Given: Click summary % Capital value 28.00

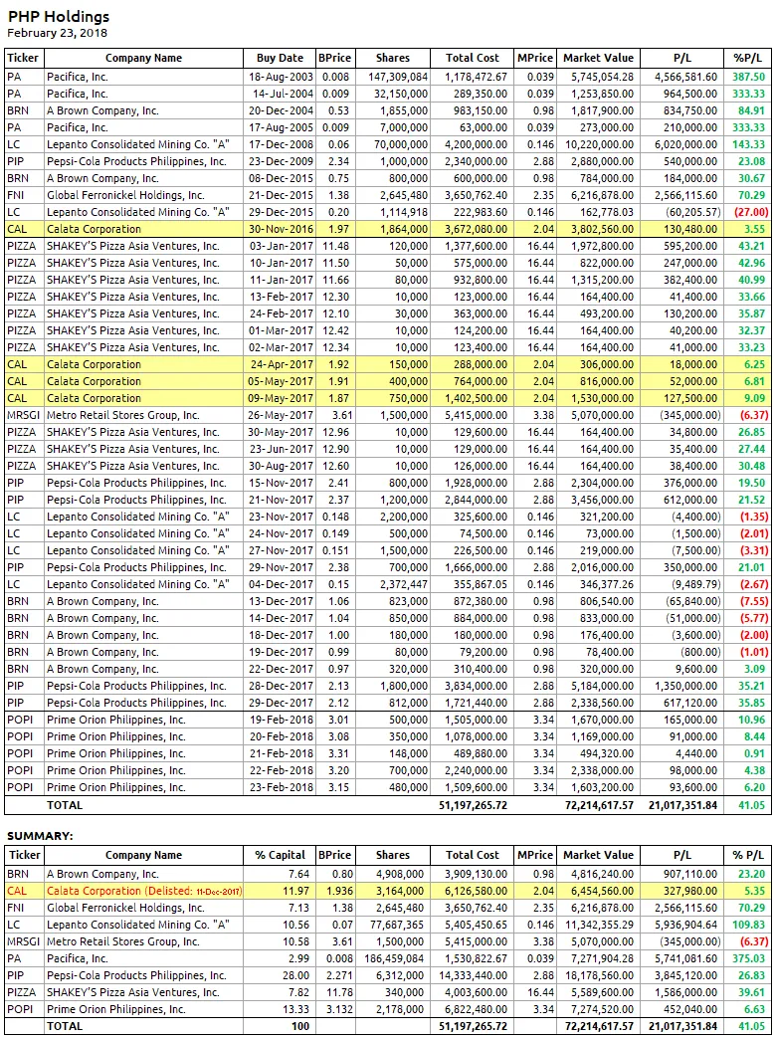Looking at the screenshot, I should 295,975.
